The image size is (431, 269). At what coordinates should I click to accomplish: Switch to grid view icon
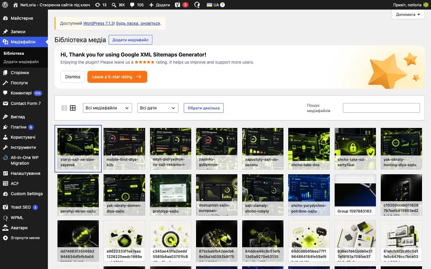(73, 108)
